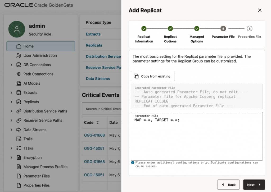271x192 pixels.
Task: Expand the Distribution Service Paths node
Action: click(x=11, y=111)
